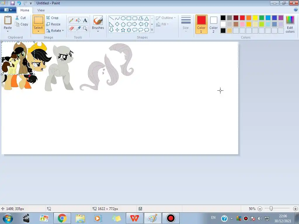The width and height of the screenshot is (299, 224).
Task: Pick the pink color swatch
Action: click(x=242, y=24)
